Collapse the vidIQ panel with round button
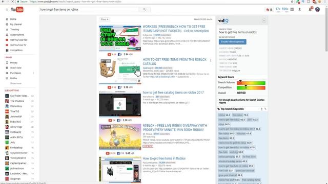The image size is (328, 184). tap(264, 20)
